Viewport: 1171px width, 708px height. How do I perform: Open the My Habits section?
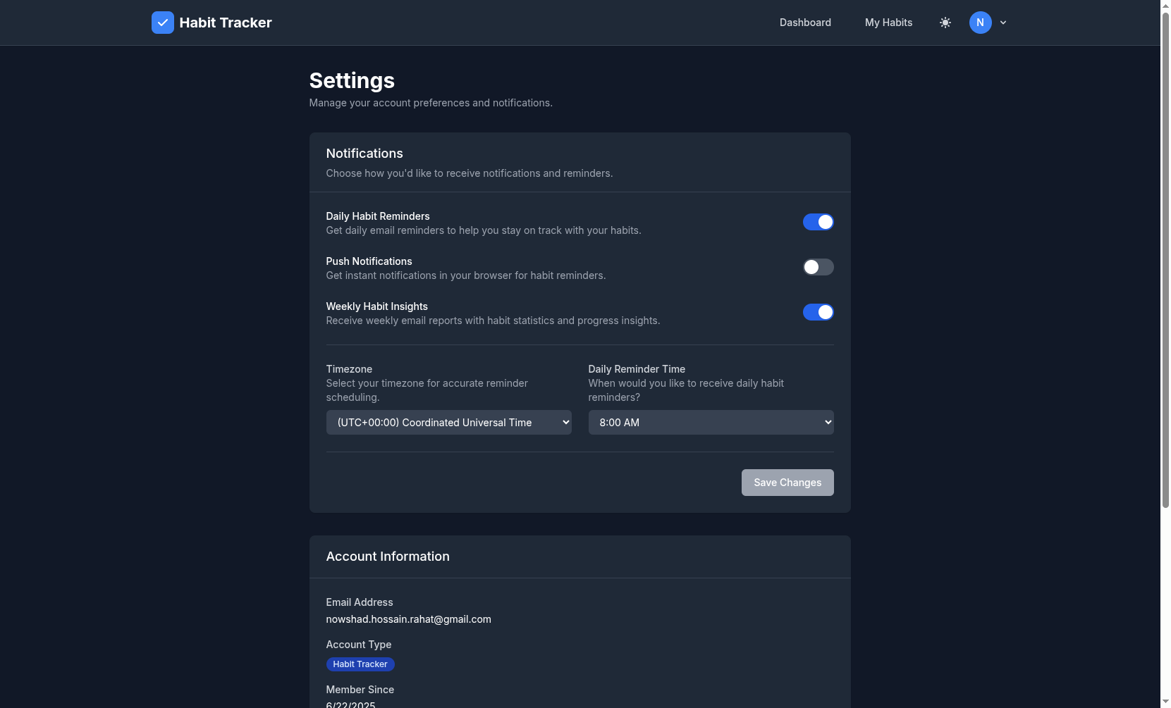pos(888,22)
